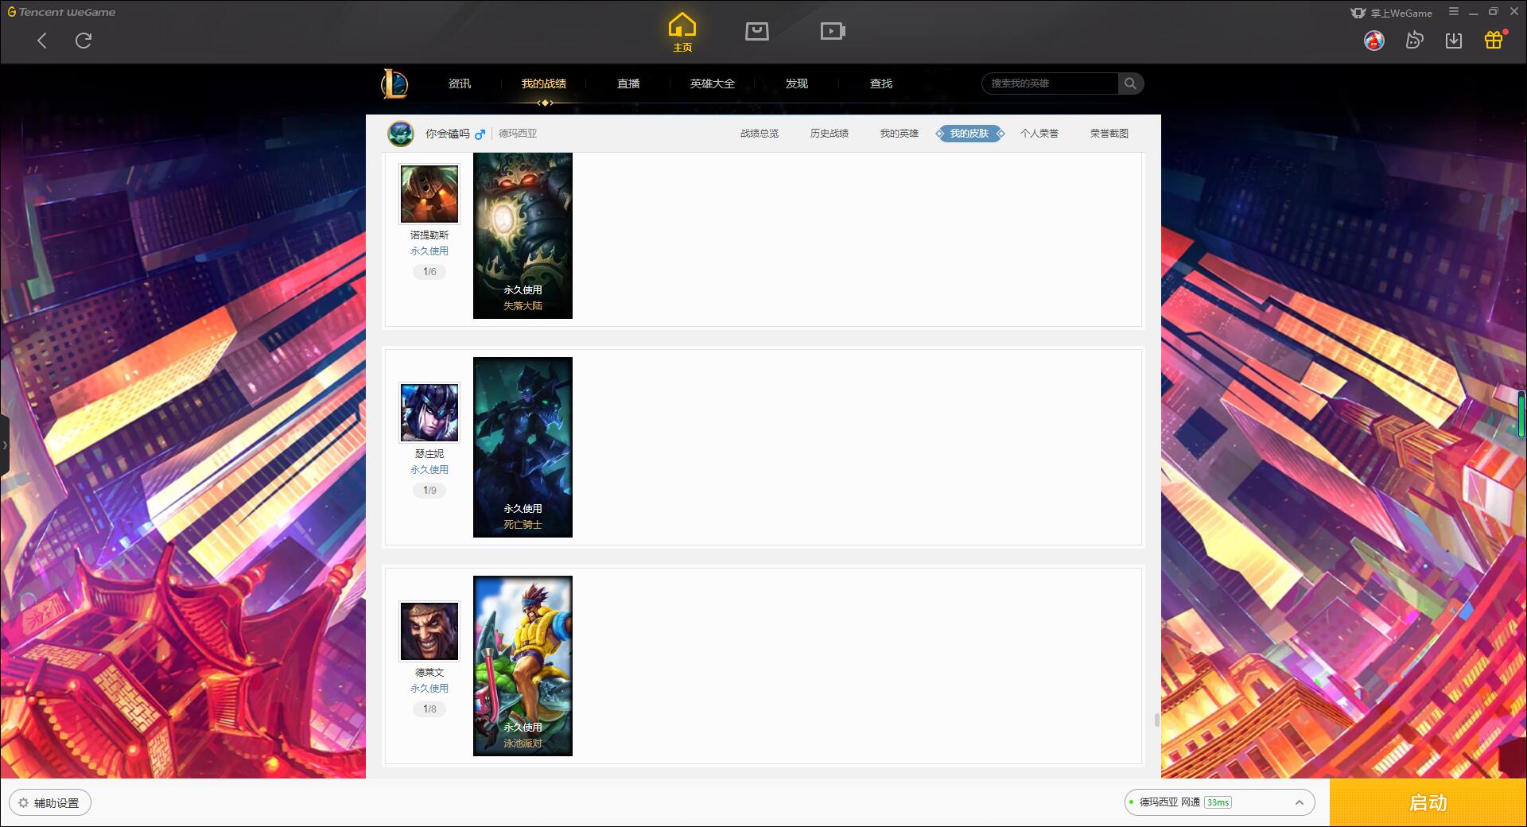Switch to the 发现 tab
This screenshot has width=1527, height=827.
coord(797,83)
